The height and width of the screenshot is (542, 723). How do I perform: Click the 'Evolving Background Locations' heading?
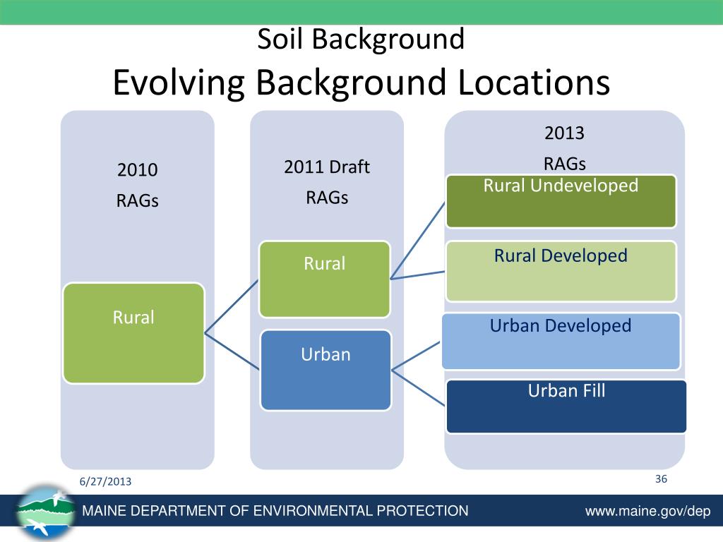pos(361,83)
